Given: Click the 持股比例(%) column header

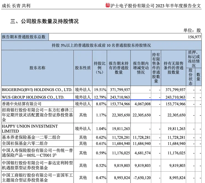Looking at the screenshot, I should (100, 68).
